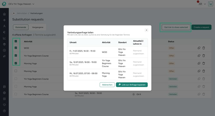The width and height of the screenshot is (215, 116).
Task: Expand the Oli's Yin Yoga Heaven dropdown
Action: pos(21,4)
